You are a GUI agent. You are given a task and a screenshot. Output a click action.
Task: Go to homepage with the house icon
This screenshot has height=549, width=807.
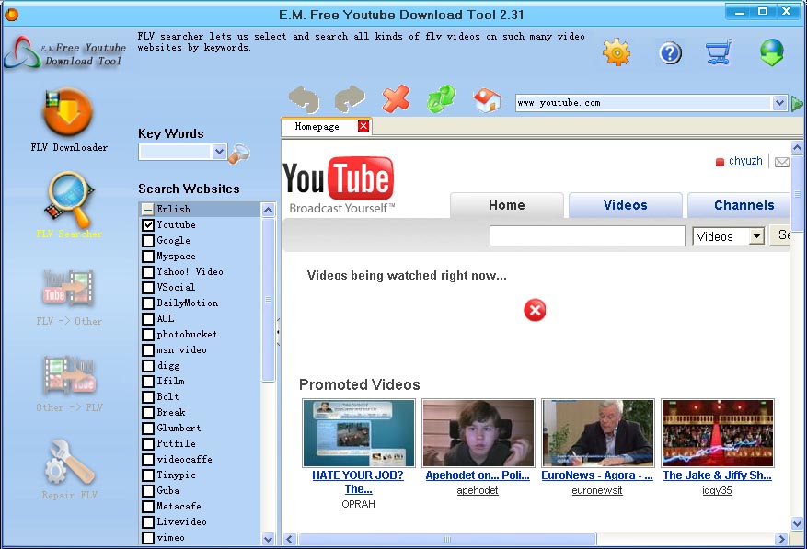[488, 100]
